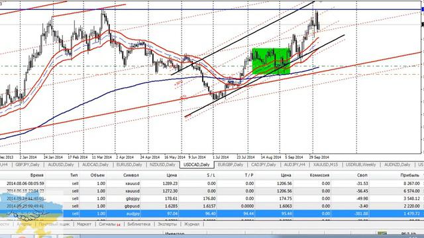This screenshot has width=424, height=238.
Task: Click the audjpy current price 95.44
Action: point(286,214)
